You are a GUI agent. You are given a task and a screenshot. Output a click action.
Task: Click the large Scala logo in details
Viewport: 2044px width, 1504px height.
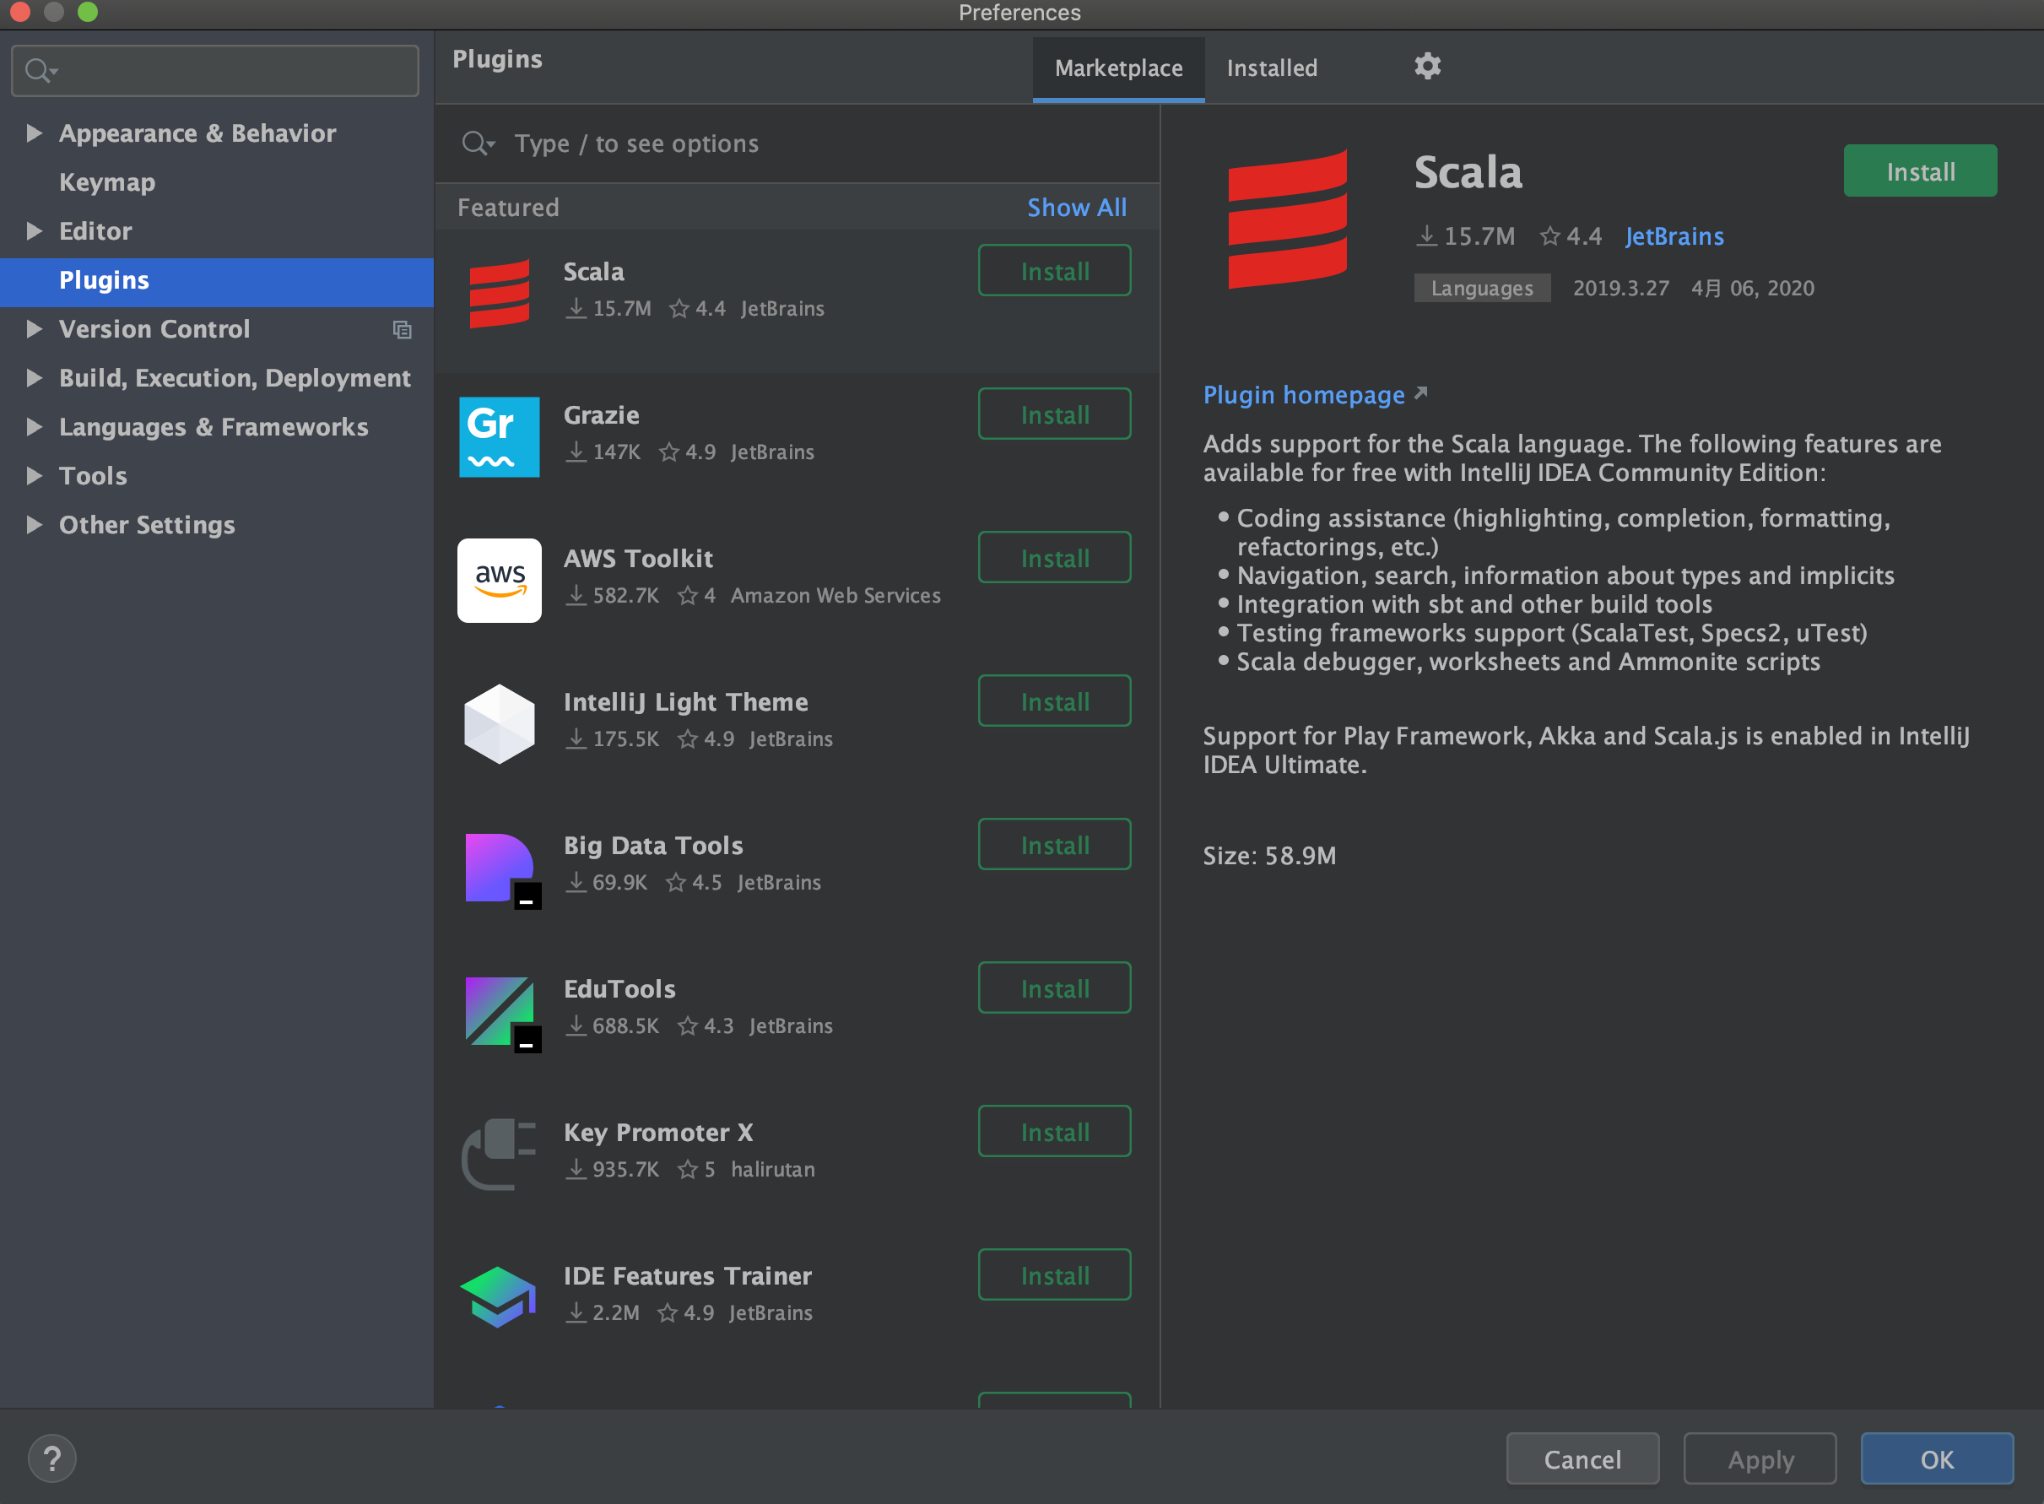click(x=1287, y=219)
